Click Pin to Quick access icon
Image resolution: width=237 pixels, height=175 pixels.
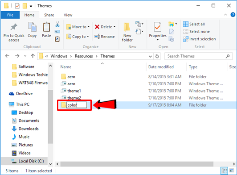14,27
